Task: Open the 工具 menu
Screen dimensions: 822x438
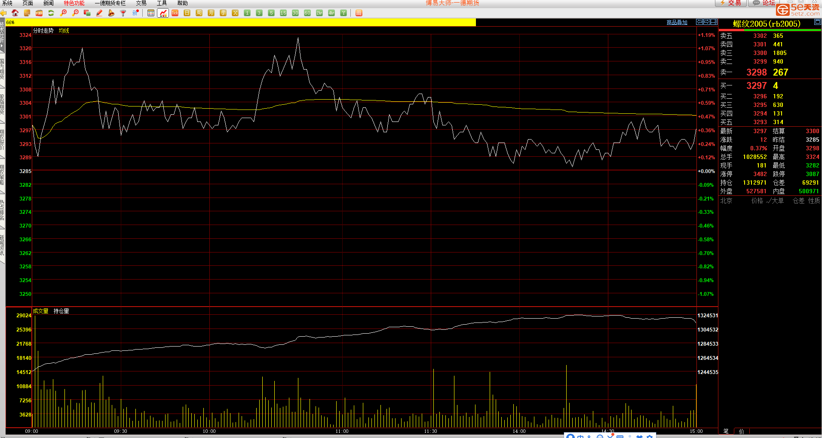Action: [162, 3]
